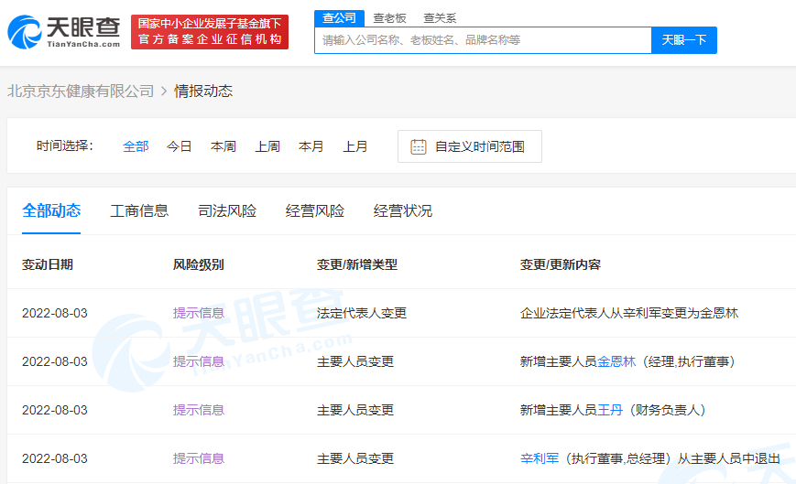Viewport: 796px width, 484px height.
Task: Switch to 经营风险 tab
Action: (315, 210)
